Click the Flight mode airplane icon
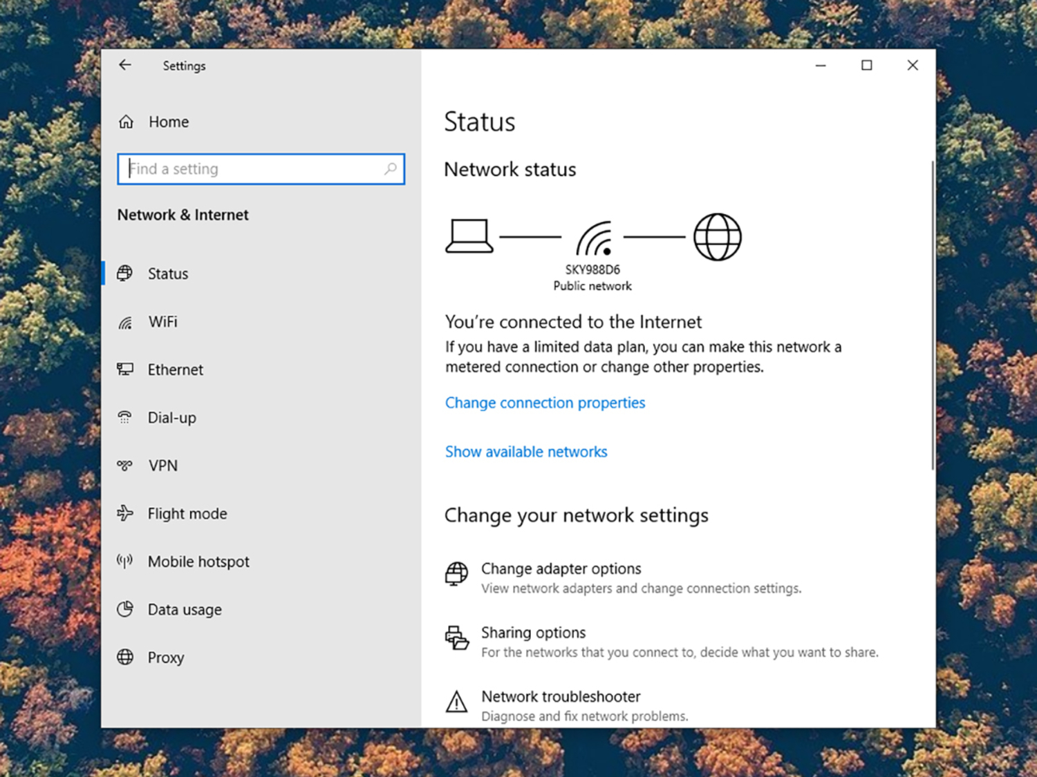 pos(125,513)
